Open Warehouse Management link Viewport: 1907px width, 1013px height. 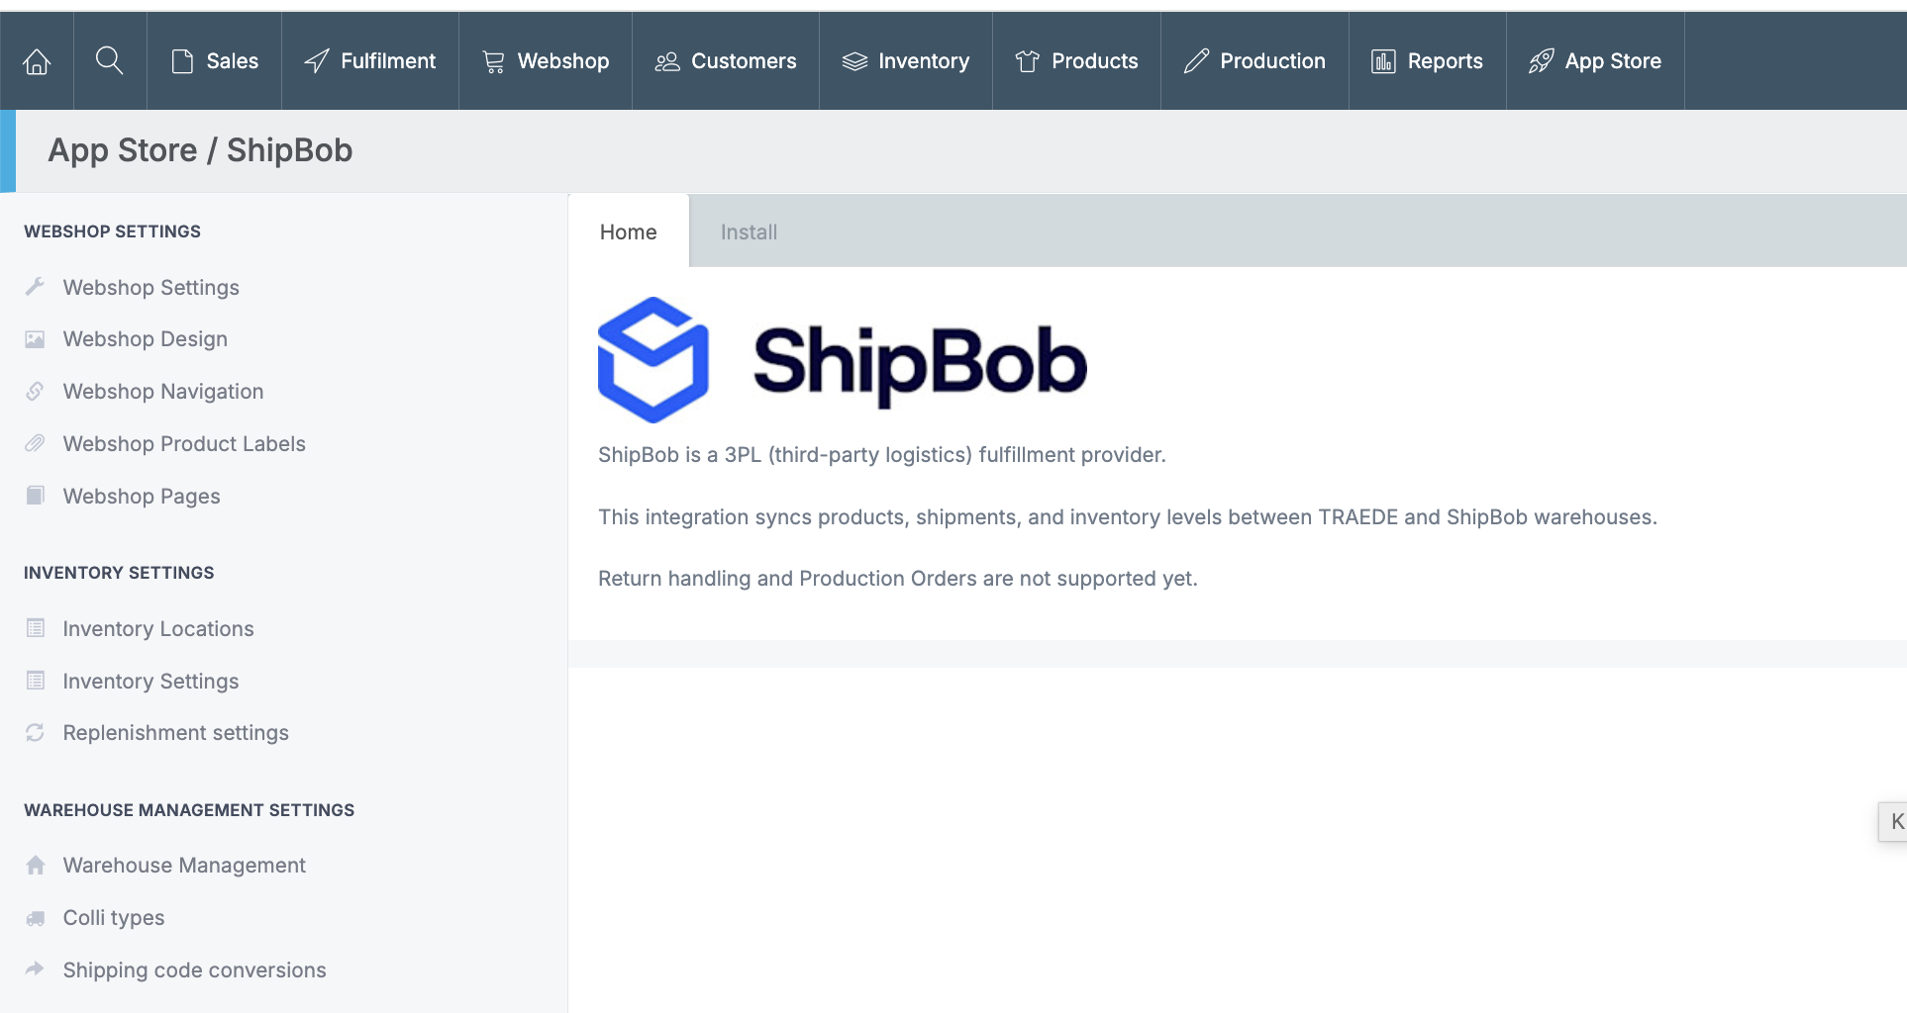pos(184,866)
